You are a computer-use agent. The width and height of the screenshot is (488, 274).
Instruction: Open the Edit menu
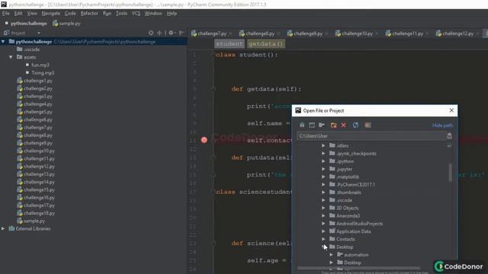(x=18, y=14)
